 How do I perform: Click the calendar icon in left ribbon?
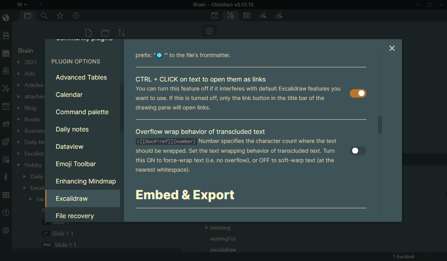[x=6, y=53]
